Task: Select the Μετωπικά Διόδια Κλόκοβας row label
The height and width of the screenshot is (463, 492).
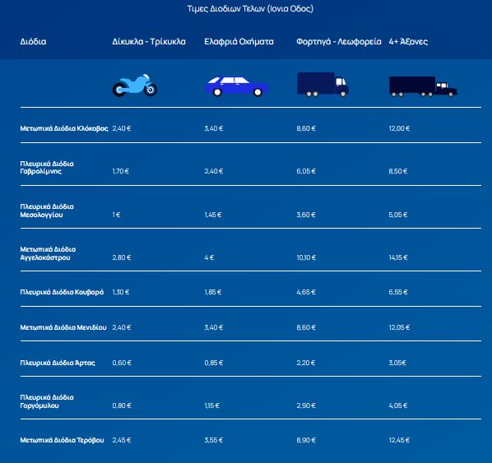Action: [x=64, y=128]
